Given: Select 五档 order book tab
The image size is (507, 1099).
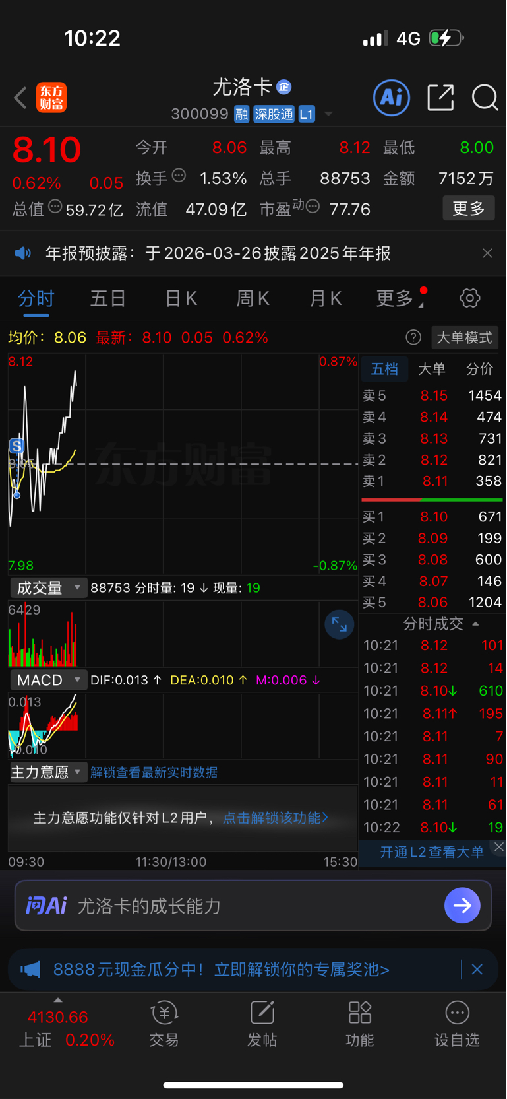Looking at the screenshot, I should pyautogui.click(x=384, y=369).
